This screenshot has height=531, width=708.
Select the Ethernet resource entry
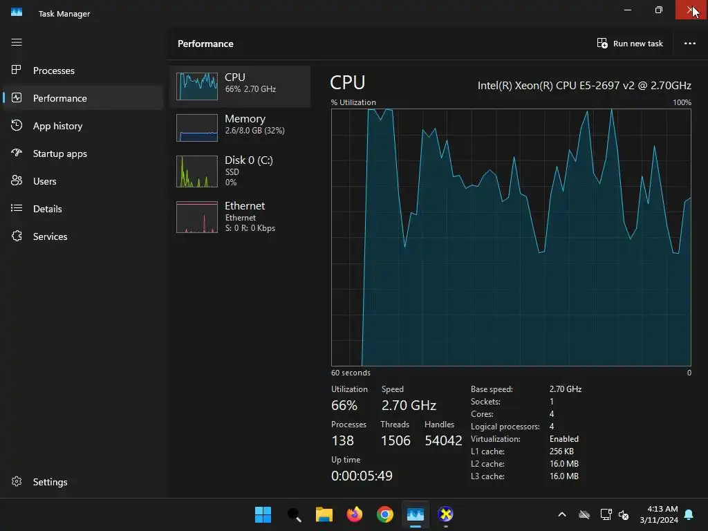[x=240, y=216]
